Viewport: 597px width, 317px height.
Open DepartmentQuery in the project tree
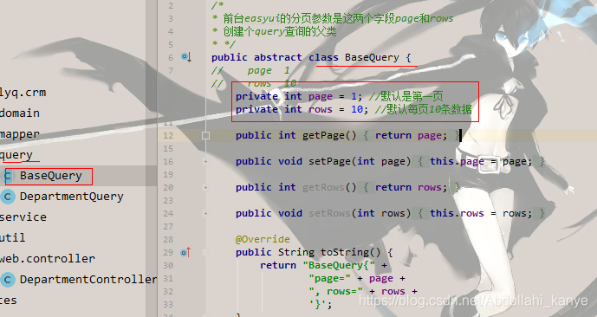click(x=72, y=197)
